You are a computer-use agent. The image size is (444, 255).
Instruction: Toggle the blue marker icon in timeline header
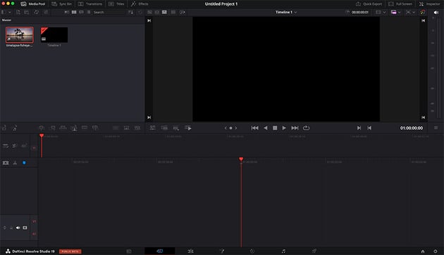click(24, 163)
